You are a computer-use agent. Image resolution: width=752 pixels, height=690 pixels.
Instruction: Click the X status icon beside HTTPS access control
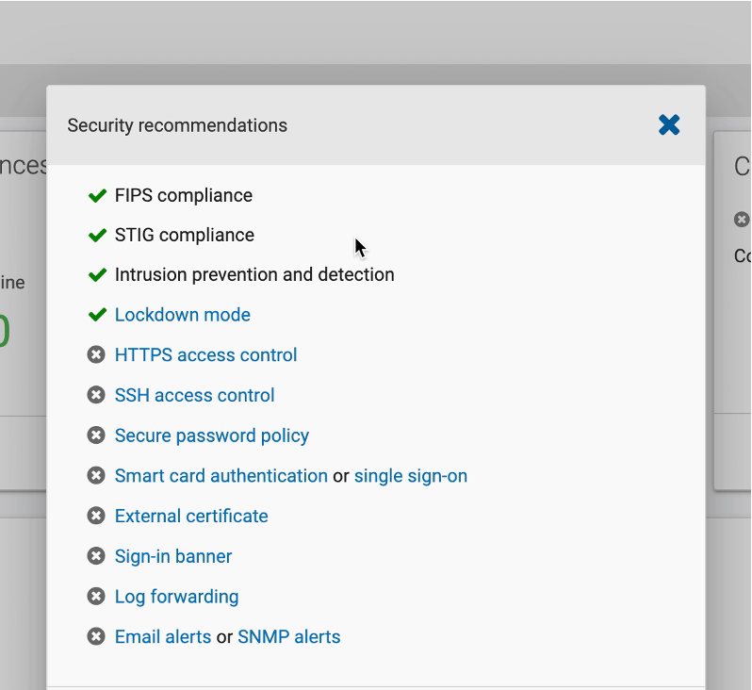96,355
